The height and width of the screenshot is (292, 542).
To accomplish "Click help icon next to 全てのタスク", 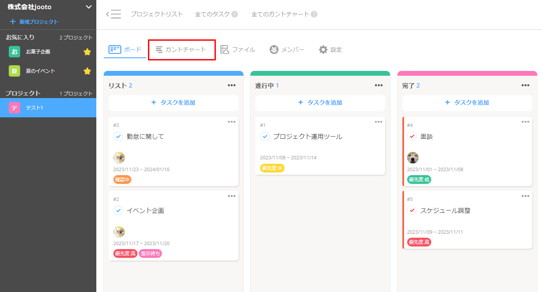I will tap(235, 14).
